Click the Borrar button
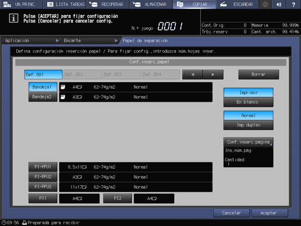Viewport: 301px width, 226px height. coord(258,75)
